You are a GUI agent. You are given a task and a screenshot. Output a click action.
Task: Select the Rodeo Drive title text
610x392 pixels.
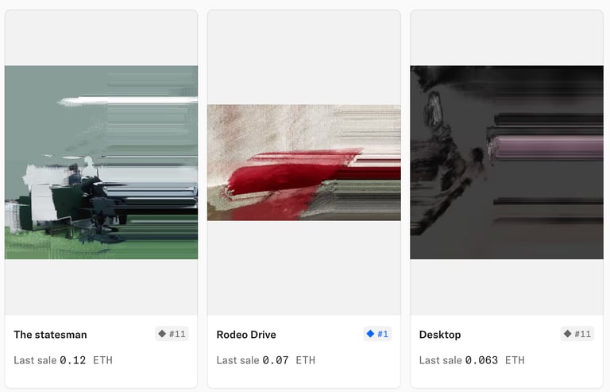(246, 335)
